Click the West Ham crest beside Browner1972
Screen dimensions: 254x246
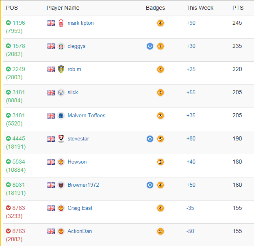tap(61, 185)
